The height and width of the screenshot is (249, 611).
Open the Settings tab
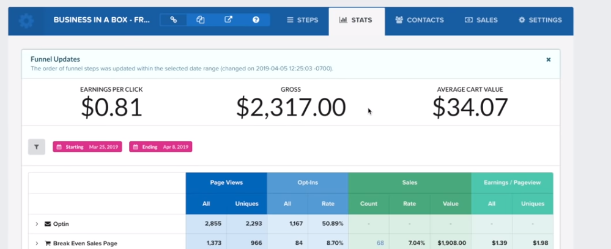point(540,20)
